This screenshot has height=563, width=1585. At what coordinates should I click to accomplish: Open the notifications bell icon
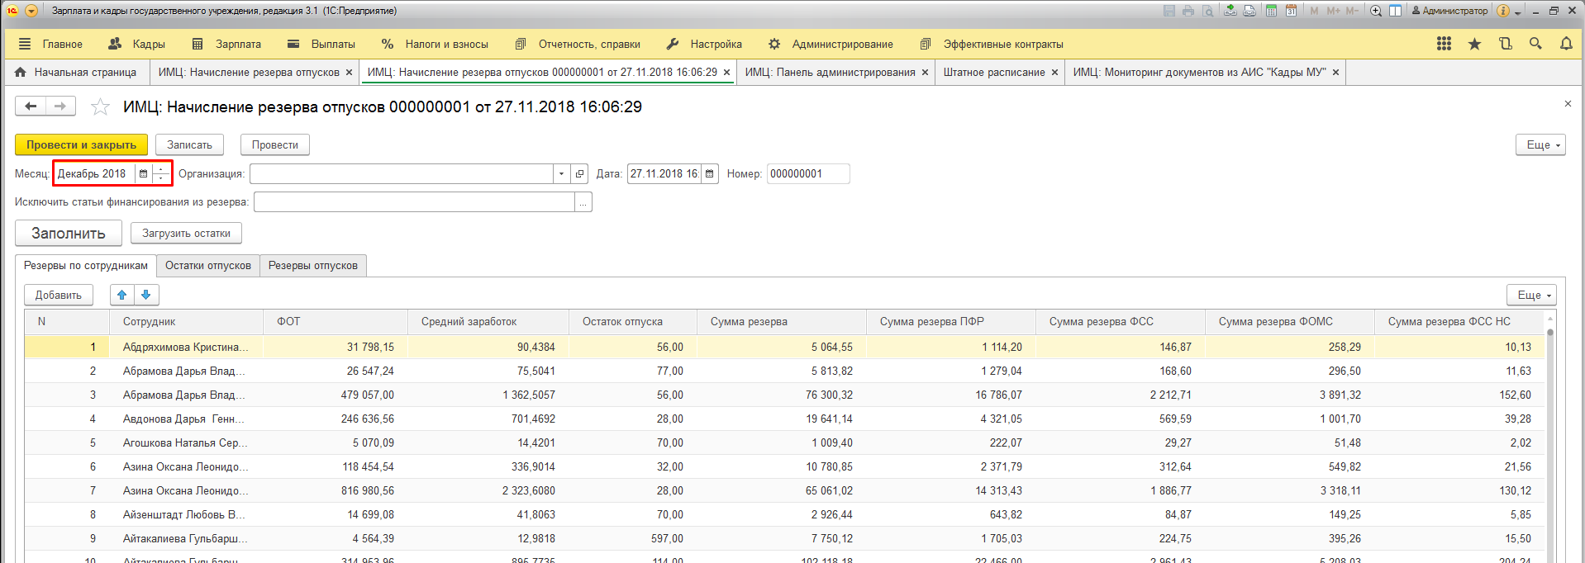coord(1566,44)
